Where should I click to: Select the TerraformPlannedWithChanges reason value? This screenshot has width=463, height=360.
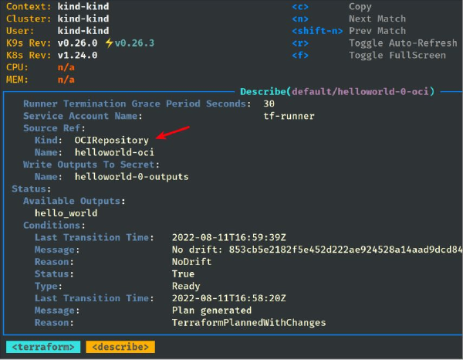248,322
